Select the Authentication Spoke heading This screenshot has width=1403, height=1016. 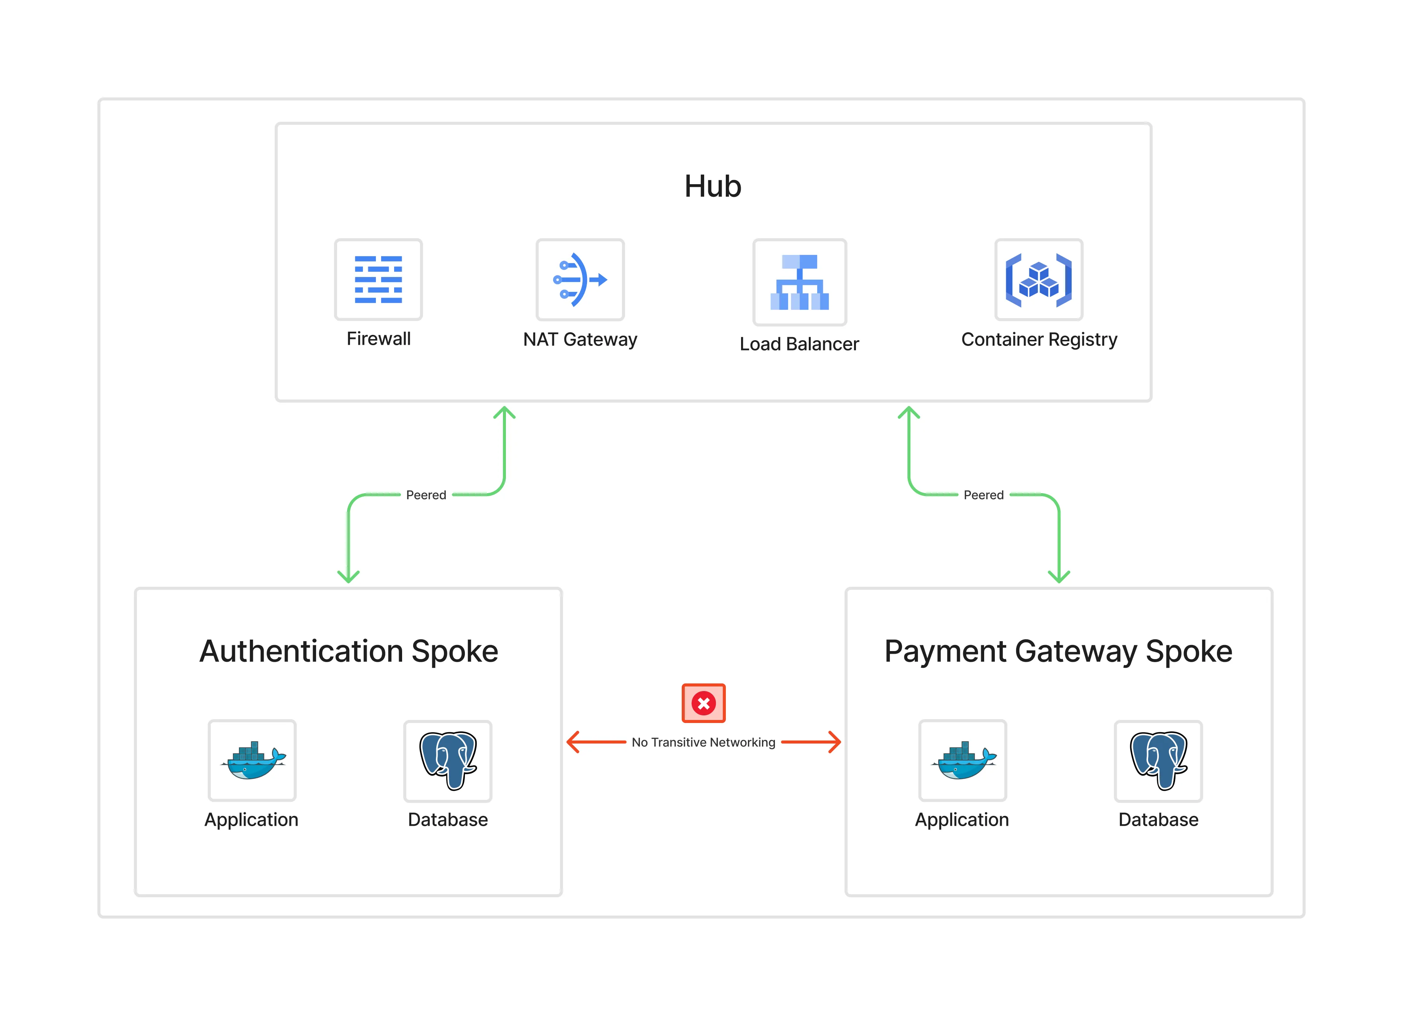pyautogui.click(x=348, y=651)
